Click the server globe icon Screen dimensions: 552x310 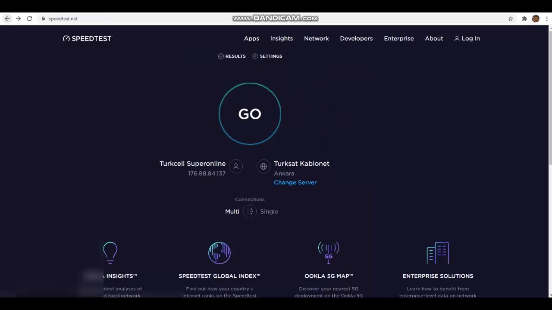pos(263,166)
